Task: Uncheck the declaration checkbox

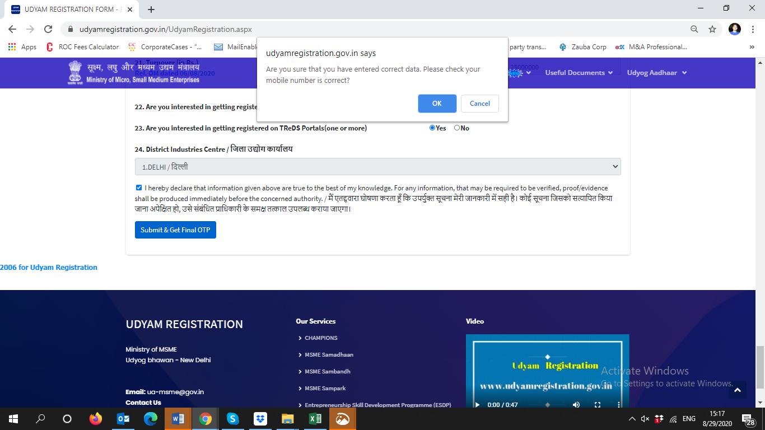Action: [x=139, y=188]
